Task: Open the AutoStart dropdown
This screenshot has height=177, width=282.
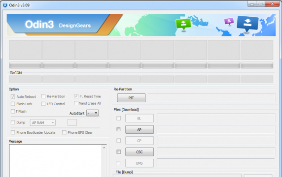Action: click(x=93, y=113)
